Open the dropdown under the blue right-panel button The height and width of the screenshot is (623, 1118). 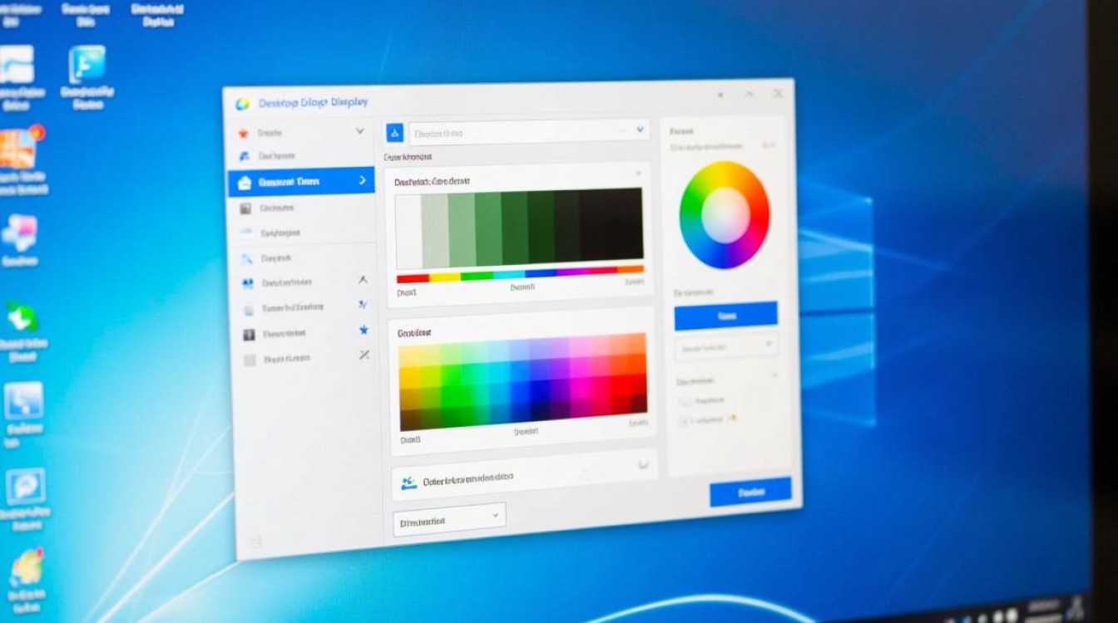pos(726,346)
